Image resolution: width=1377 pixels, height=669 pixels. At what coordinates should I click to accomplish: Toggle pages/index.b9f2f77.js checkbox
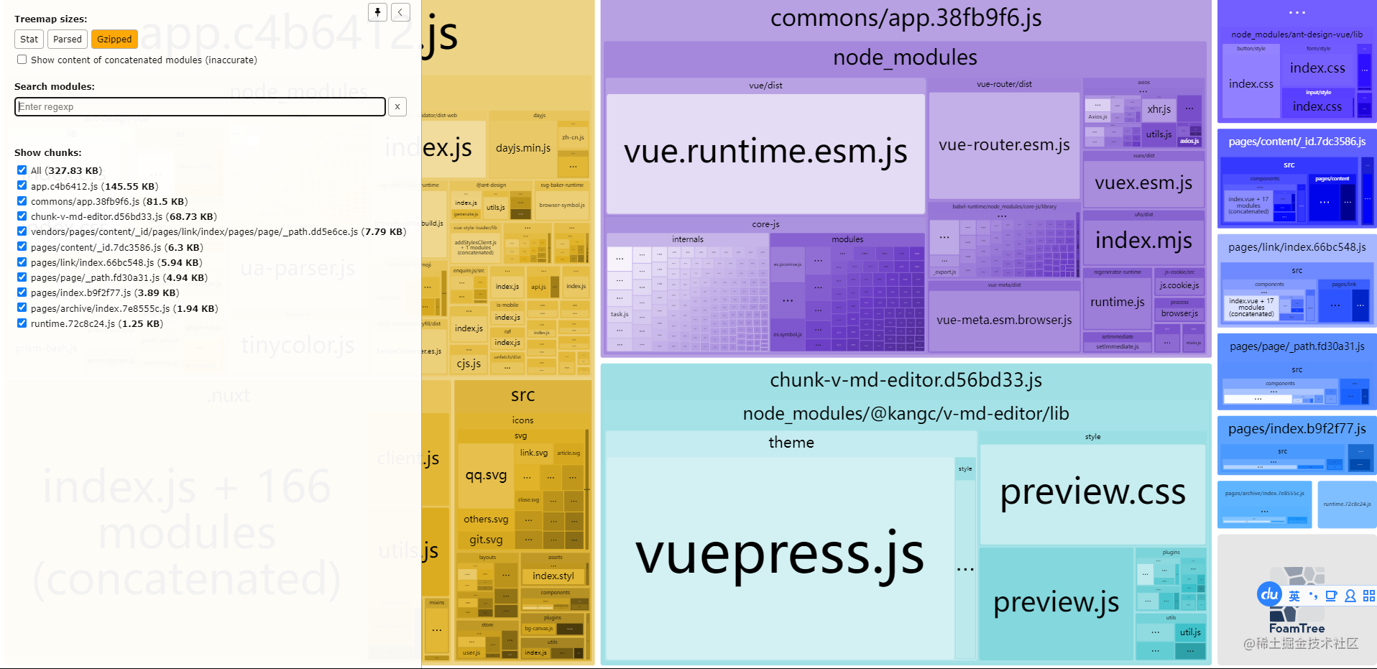click(22, 292)
